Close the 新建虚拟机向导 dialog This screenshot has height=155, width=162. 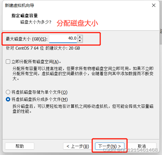pyautogui.click(x=154, y=5)
